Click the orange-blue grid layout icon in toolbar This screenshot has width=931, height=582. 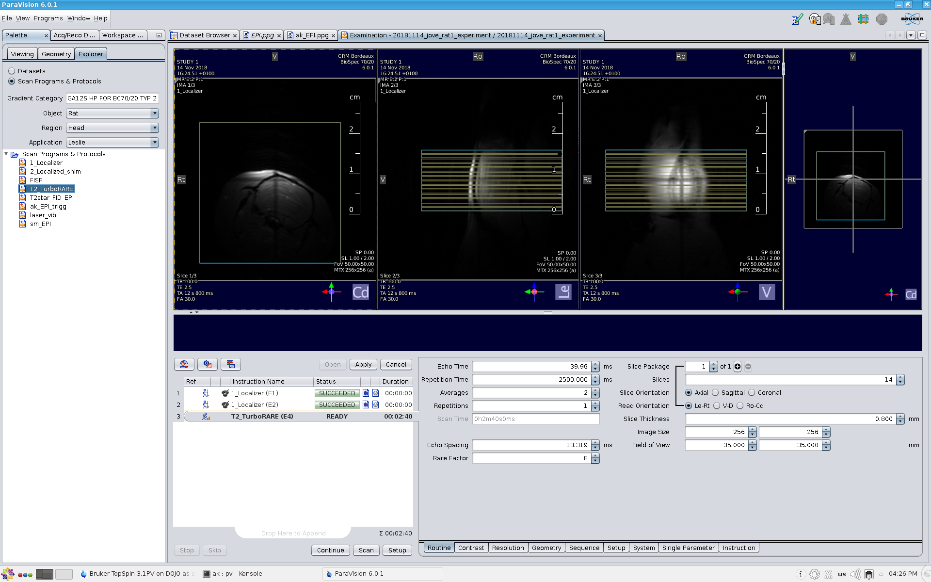point(863,19)
